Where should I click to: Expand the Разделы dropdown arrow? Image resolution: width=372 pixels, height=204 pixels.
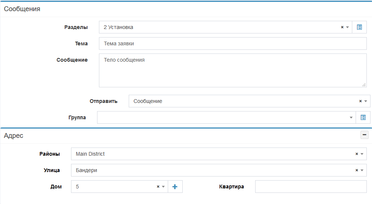(x=347, y=27)
